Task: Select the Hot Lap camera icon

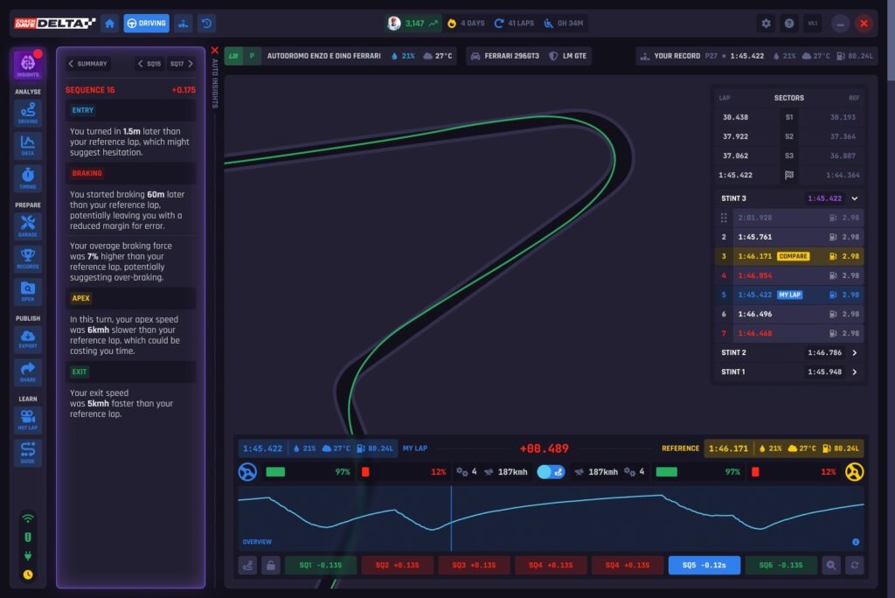Action: click(28, 421)
